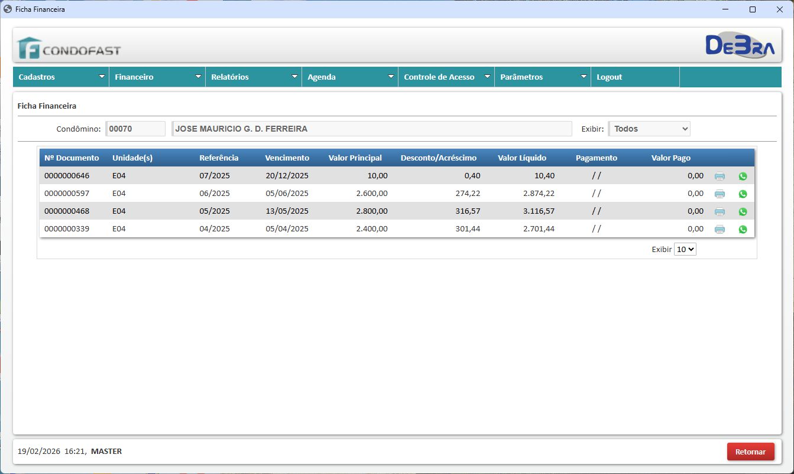The width and height of the screenshot is (794, 474).
Task: Click the Vencimento column header
Action: [x=287, y=158]
